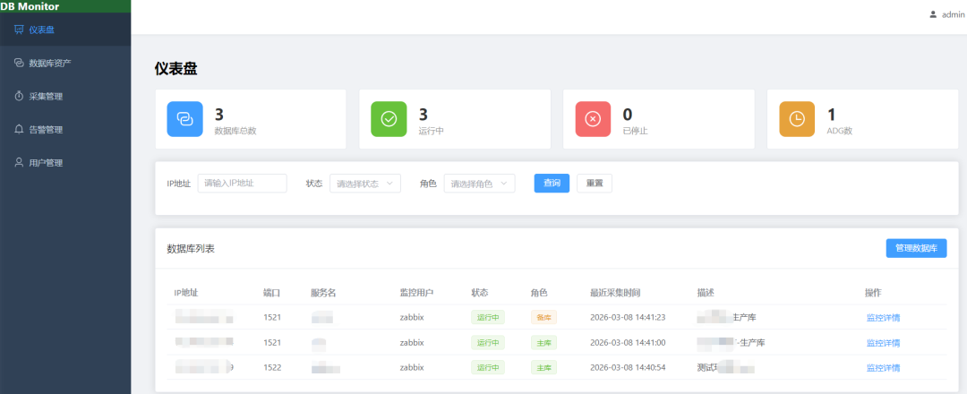Viewport: 967px width, 394px height.
Task: Go to 采集管理 in the sidebar
Action: click(x=65, y=96)
